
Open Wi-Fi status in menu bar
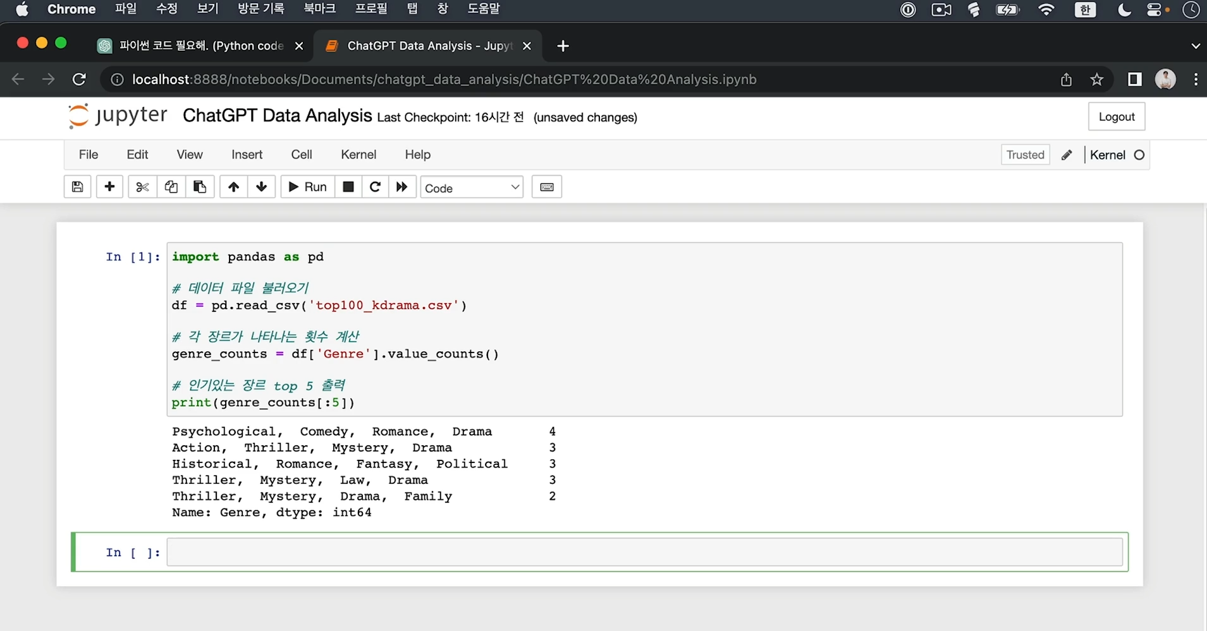(1046, 9)
